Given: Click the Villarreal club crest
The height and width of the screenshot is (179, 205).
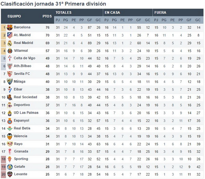Looking at the screenshot, I should tap(10, 51).
